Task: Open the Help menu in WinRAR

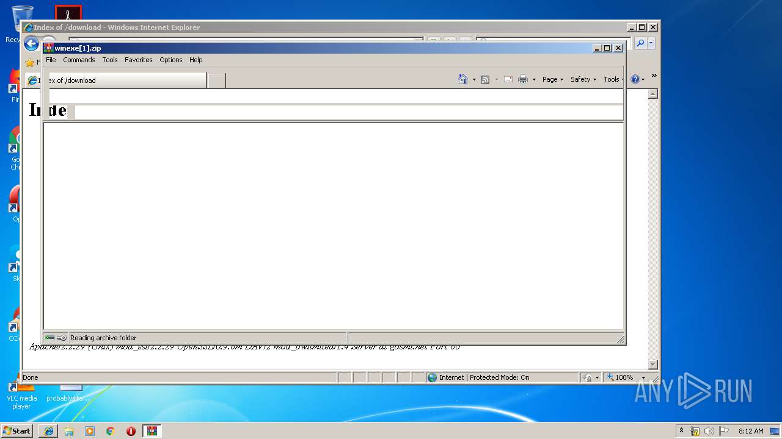Action: click(x=195, y=60)
